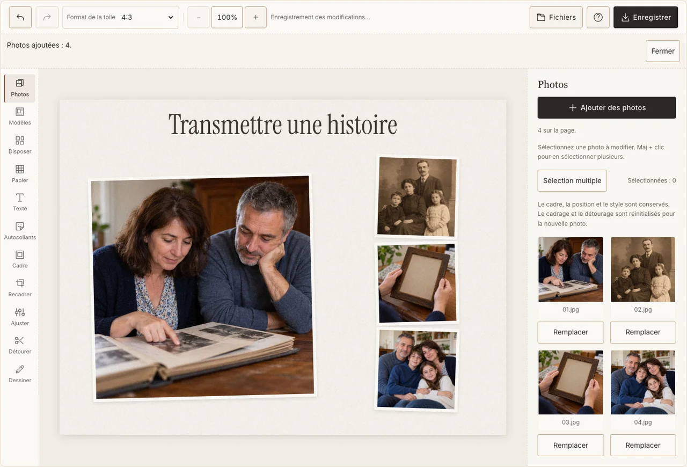Select the Disposer tool
This screenshot has height=467, width=687.
(20, 145)
